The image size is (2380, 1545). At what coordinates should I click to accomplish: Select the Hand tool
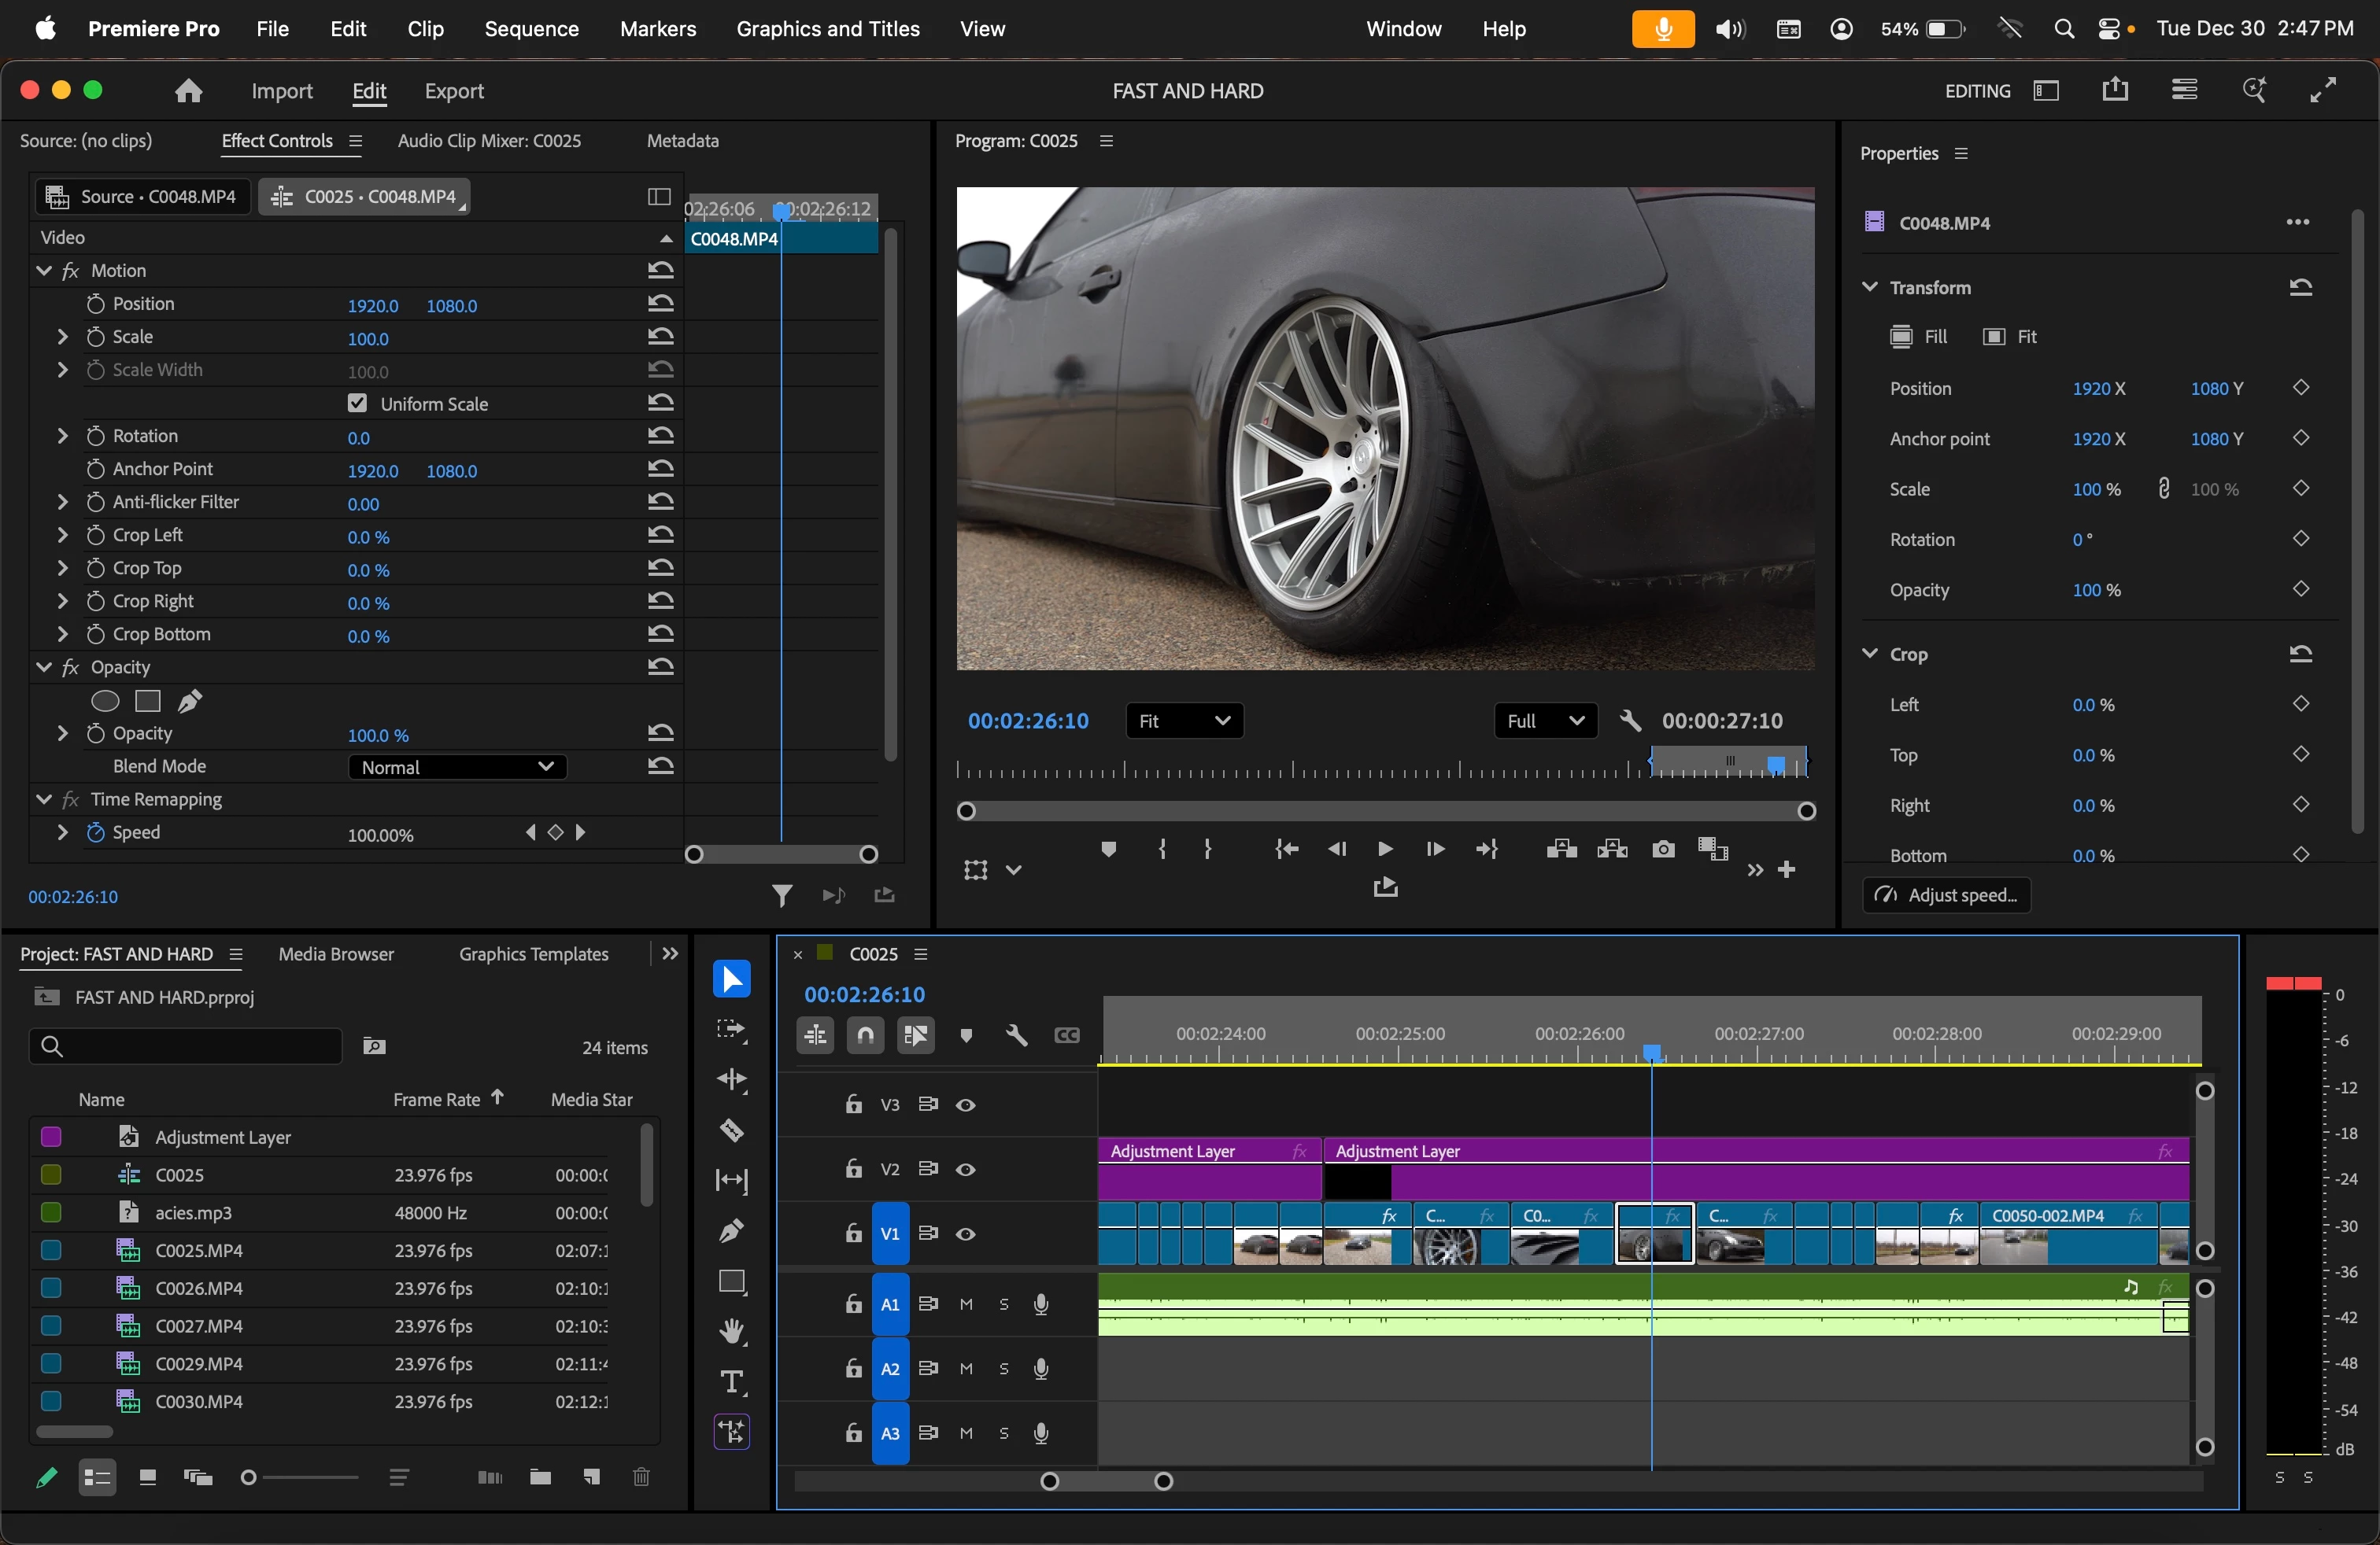732,1331
